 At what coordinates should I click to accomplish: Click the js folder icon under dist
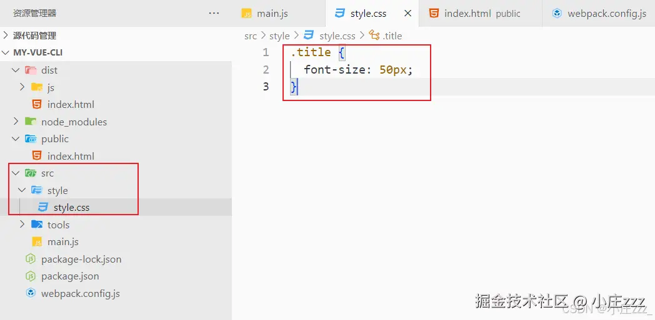[x=37, y=87]
